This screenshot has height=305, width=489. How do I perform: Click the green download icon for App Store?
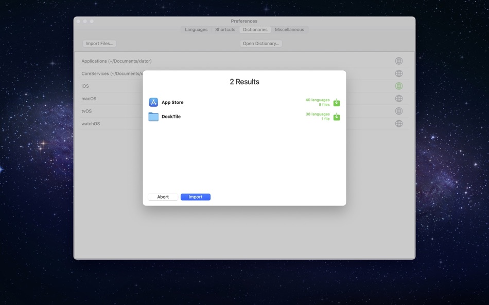click(x=337, y=102)
